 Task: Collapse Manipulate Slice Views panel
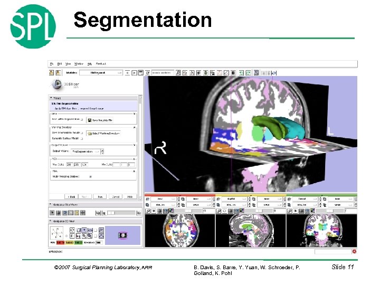96,205
